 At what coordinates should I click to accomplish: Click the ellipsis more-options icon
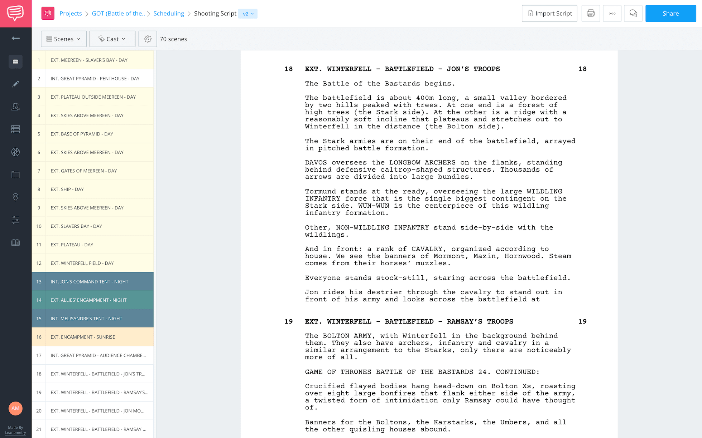click(612, 13)
